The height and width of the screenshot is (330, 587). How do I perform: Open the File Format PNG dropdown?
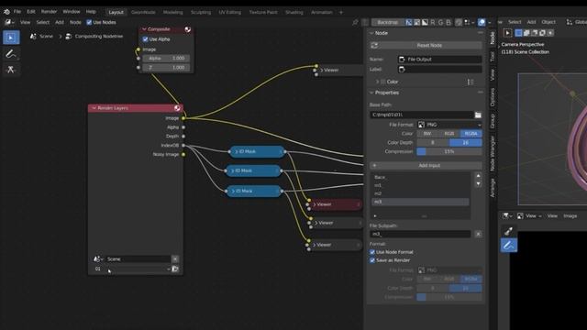[449, 125]
